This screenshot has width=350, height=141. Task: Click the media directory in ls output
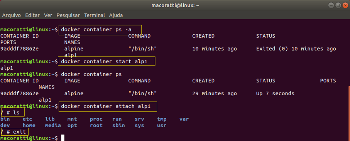(x=53, y=126)
